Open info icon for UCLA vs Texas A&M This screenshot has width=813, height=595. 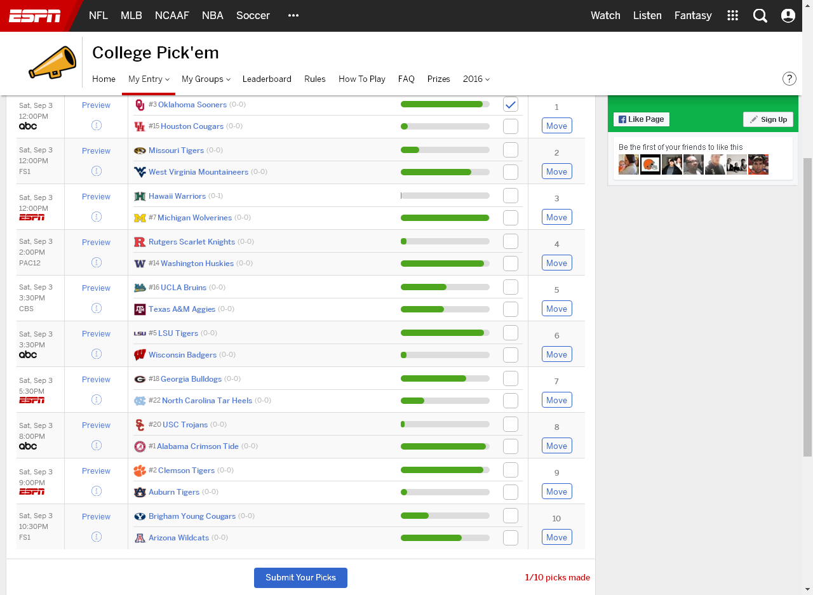click(97, 308)
